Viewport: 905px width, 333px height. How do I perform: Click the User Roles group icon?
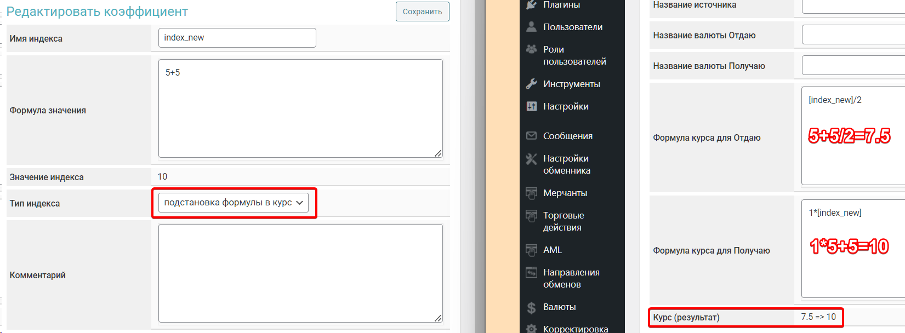coord(531,49)
